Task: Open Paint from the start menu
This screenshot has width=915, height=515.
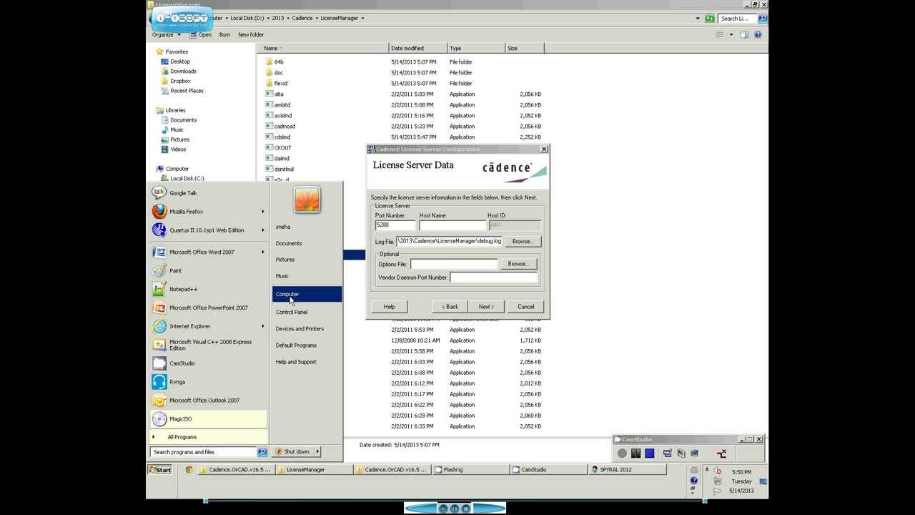Action: 209,270
